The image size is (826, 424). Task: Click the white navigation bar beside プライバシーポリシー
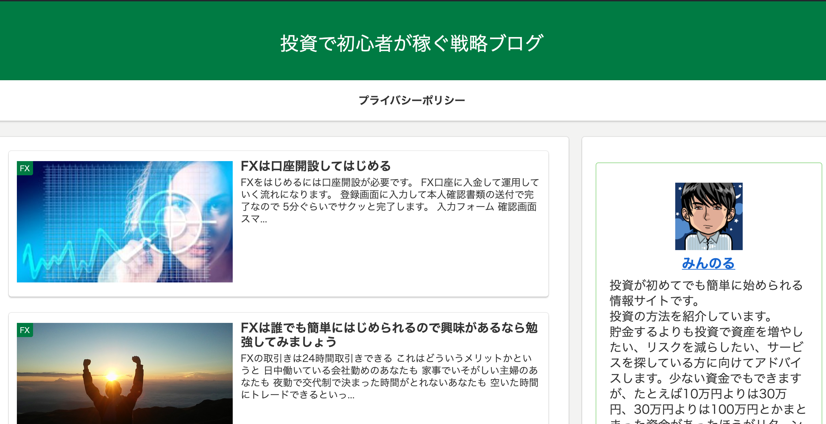(202, 100)
